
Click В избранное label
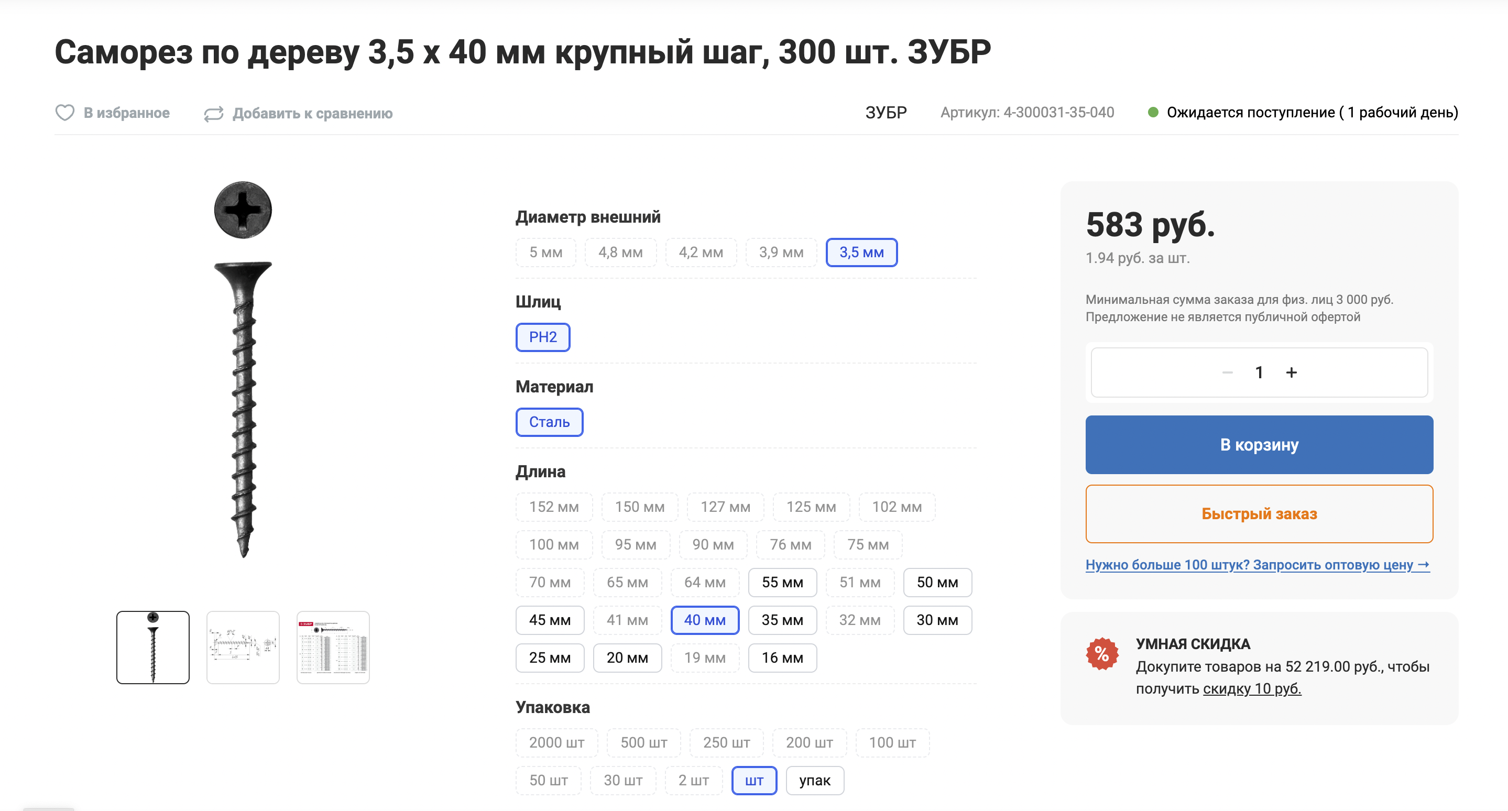(x=126, y=112)
